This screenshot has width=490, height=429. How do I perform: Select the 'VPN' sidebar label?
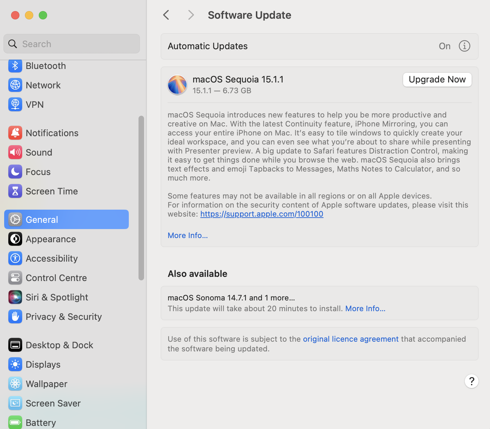35,105
